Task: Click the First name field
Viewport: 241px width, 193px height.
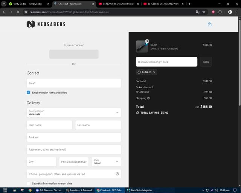Action: coord(49,125)
